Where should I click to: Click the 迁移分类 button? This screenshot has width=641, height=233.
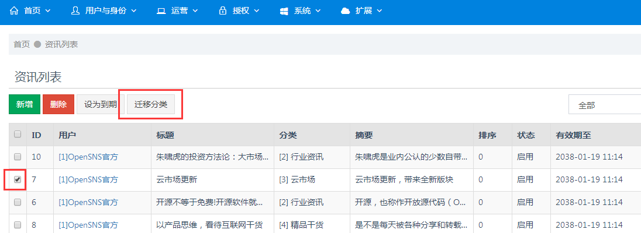pos(151,104)
